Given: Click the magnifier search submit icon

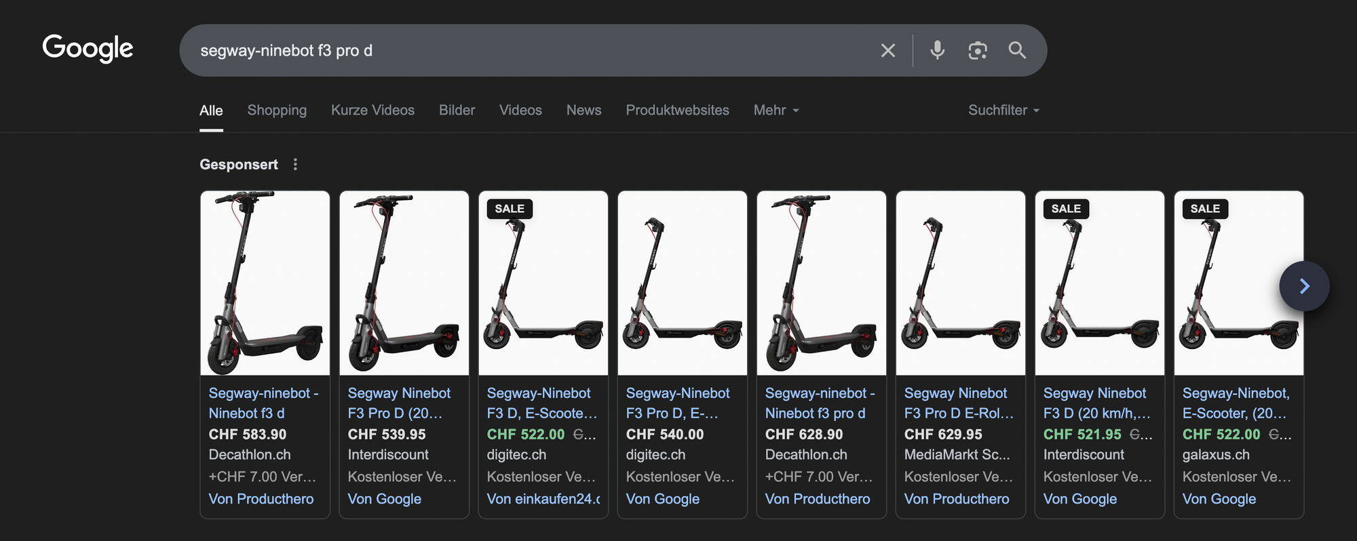Looking at the screenshot, I should pos(1016,49).
